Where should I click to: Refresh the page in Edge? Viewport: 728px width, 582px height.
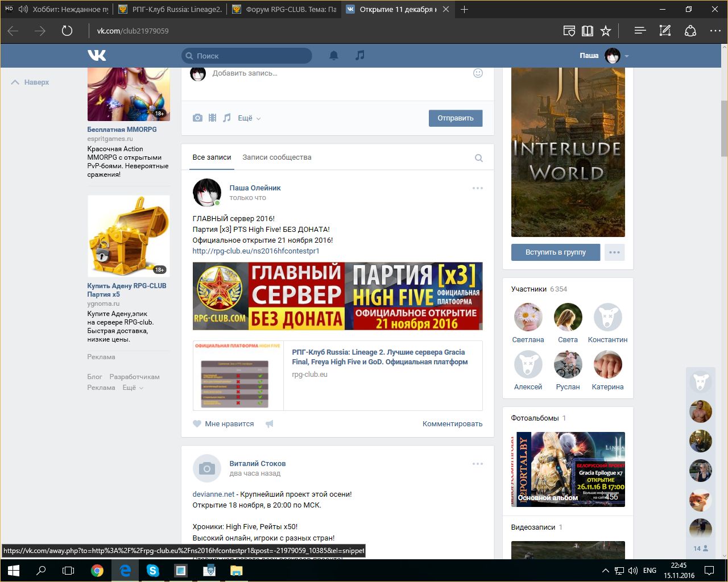point(67,31)
